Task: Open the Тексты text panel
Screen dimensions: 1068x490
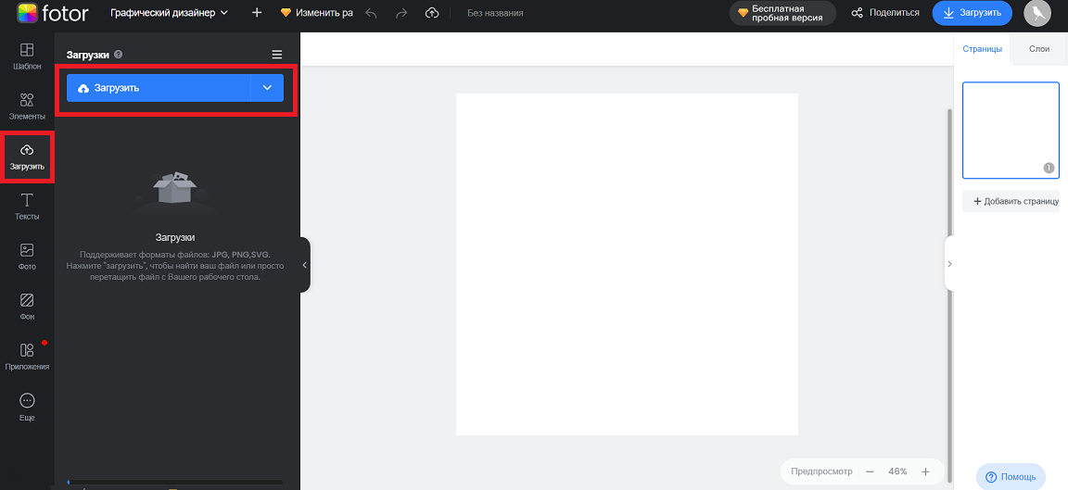Action: (27, 207)
